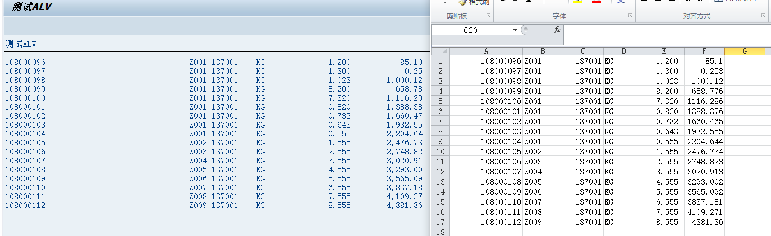Image resolution: width=771 pixels, height=236 pixels.
Task: Click Excel cell with value Z005
Action: tap(543, 182)
